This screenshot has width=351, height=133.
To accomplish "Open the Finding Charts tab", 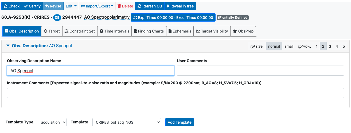I will [x=149, y=31].
